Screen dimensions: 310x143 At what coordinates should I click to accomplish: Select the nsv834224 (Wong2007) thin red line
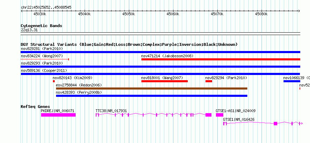coord(45,59)
